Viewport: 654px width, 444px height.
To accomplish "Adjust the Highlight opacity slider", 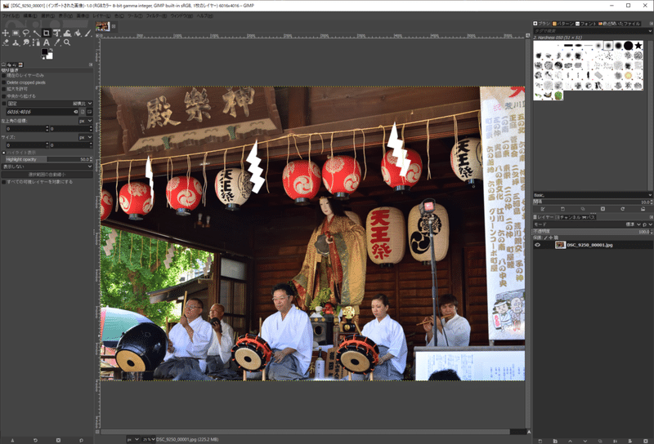I will point(47,159).
